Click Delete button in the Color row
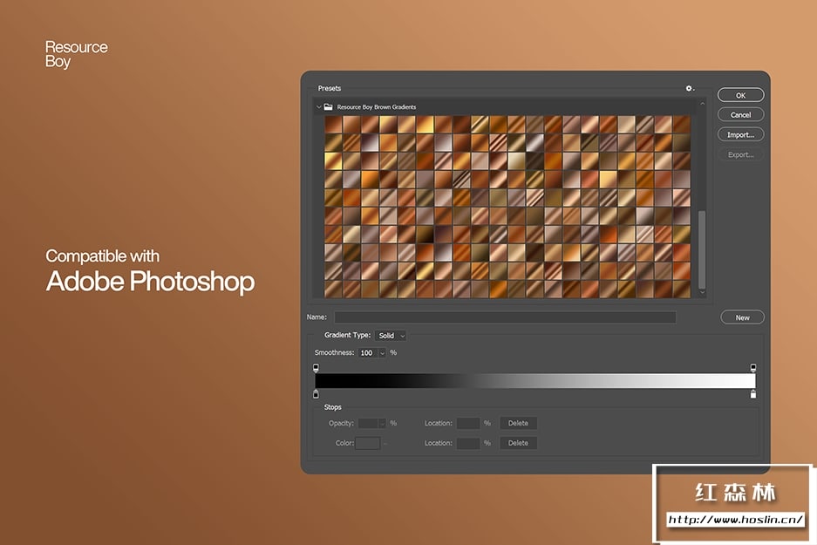 (518, 443)
